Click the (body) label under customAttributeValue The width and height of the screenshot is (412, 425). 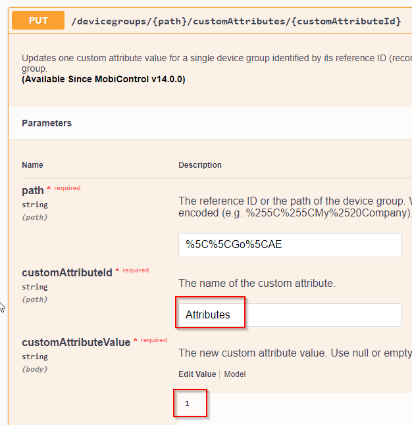coord(34,369)
